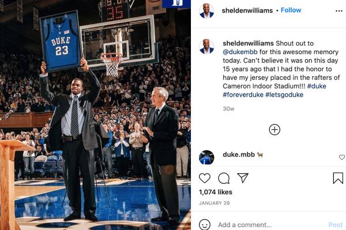This screenshot has width=346, height=230.
Task: Open duke.mbb commenter avatar
Action: point(206,158)
